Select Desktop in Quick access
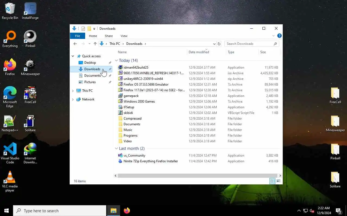The height and width of the screenshot is (216, 347). [x=90, y=63]
